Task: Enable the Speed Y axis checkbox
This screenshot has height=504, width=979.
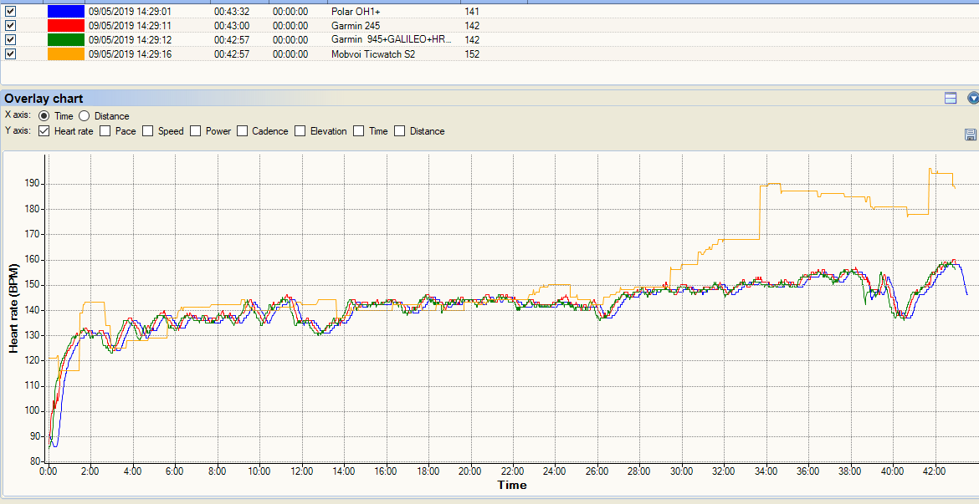Action: point(147,131)
